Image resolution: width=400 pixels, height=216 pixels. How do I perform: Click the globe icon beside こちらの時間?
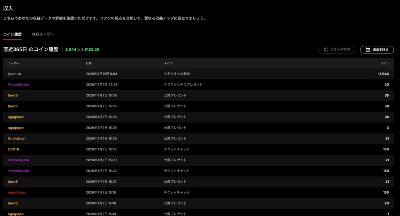[326, 50]
